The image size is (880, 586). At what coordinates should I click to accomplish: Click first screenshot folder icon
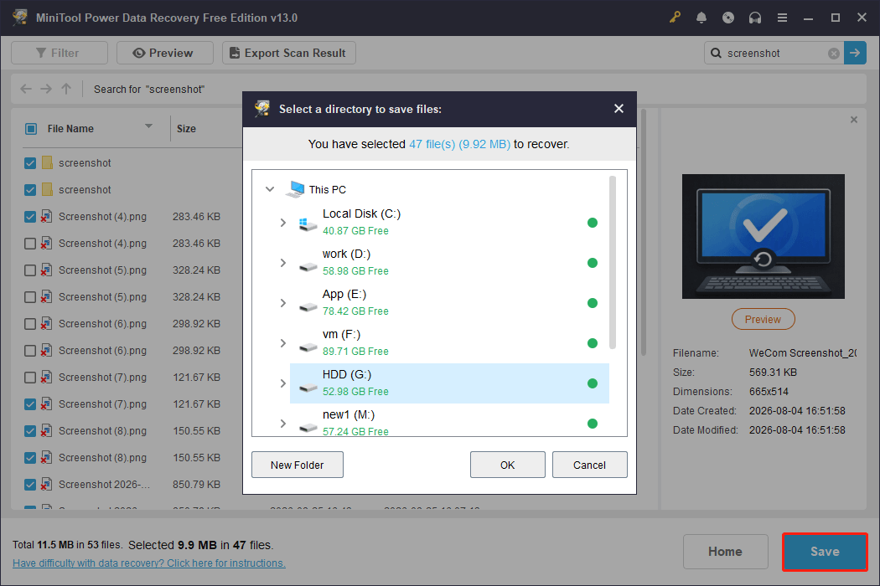click(x=47, y=162)
